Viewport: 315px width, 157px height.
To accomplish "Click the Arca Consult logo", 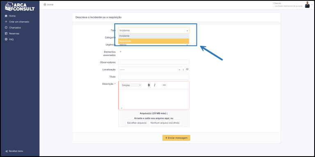I will 20,7.
